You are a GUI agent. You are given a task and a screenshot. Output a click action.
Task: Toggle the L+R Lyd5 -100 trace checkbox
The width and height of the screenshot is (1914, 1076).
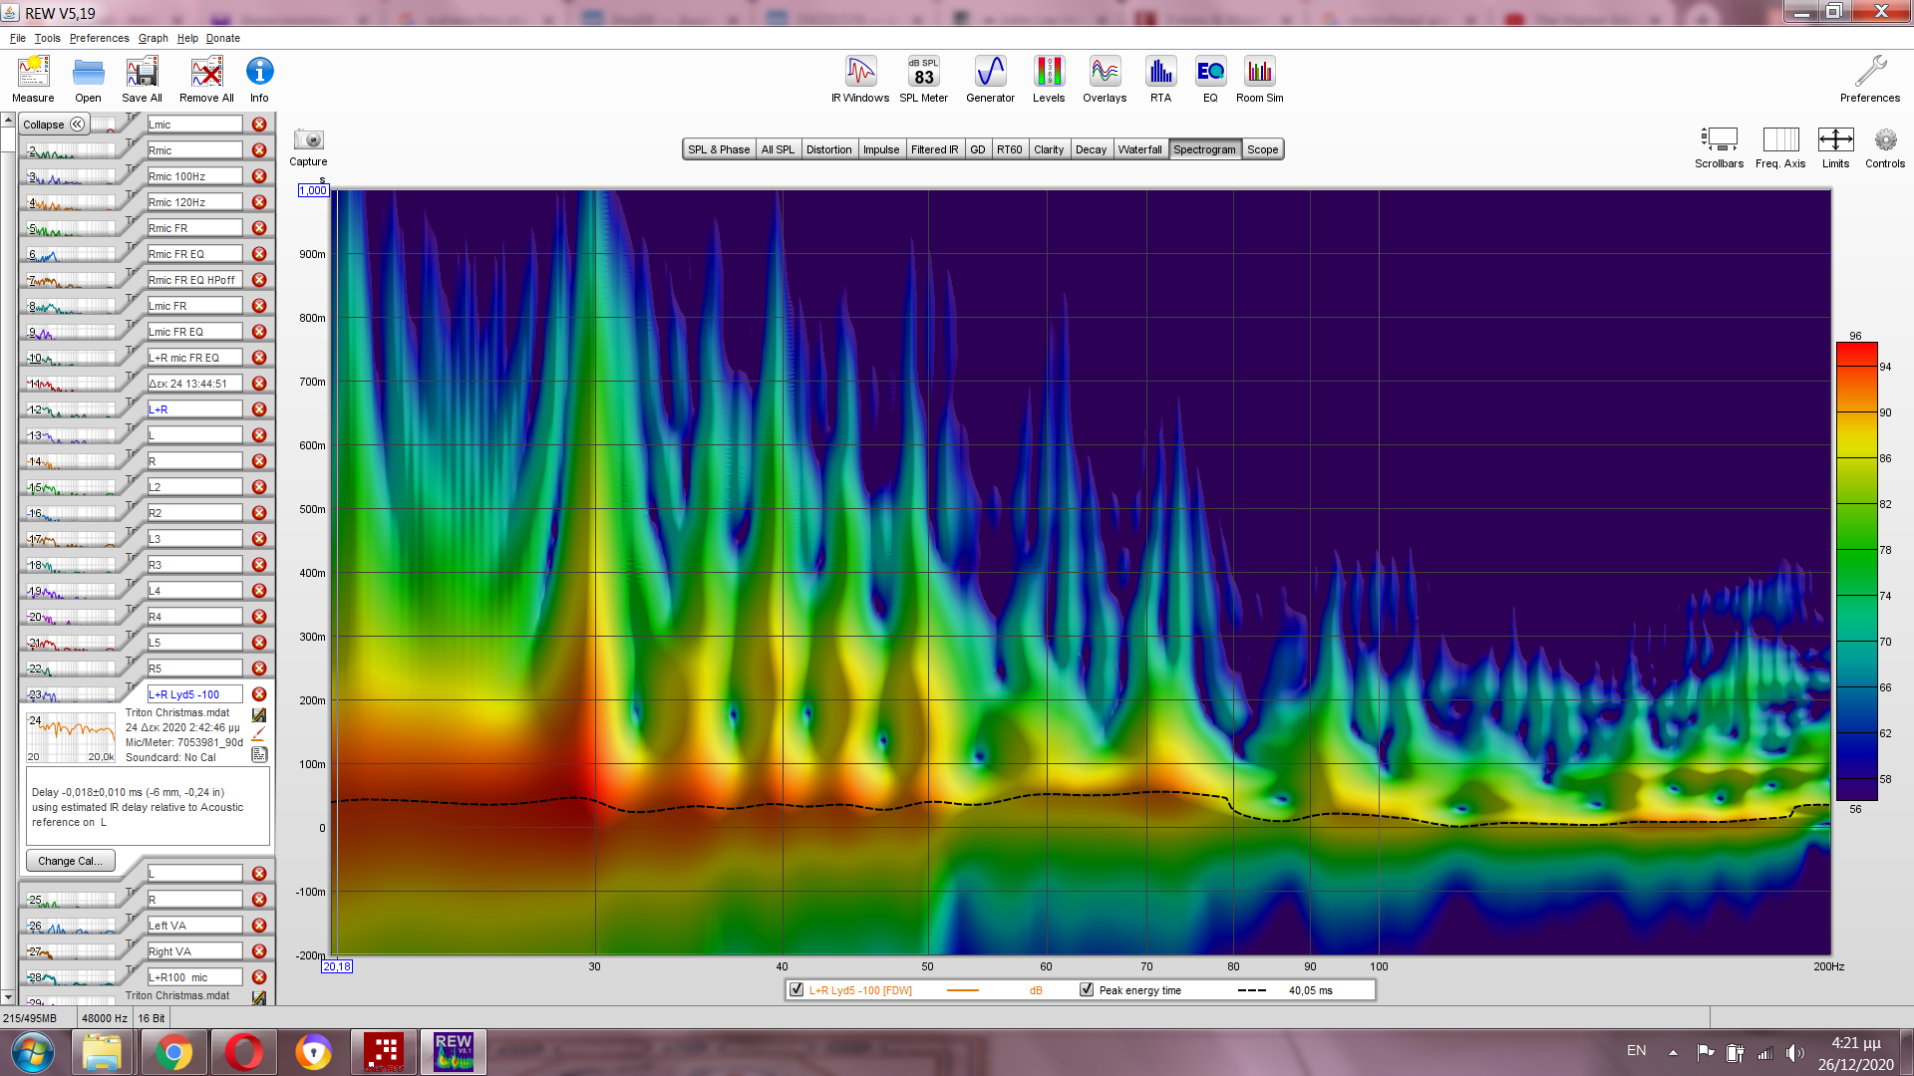pos(797,990)
